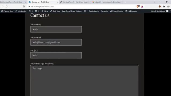Viewport: 171px width, 96px height.
Task: Focus the Your name field
Action: (x=56, y=29)
